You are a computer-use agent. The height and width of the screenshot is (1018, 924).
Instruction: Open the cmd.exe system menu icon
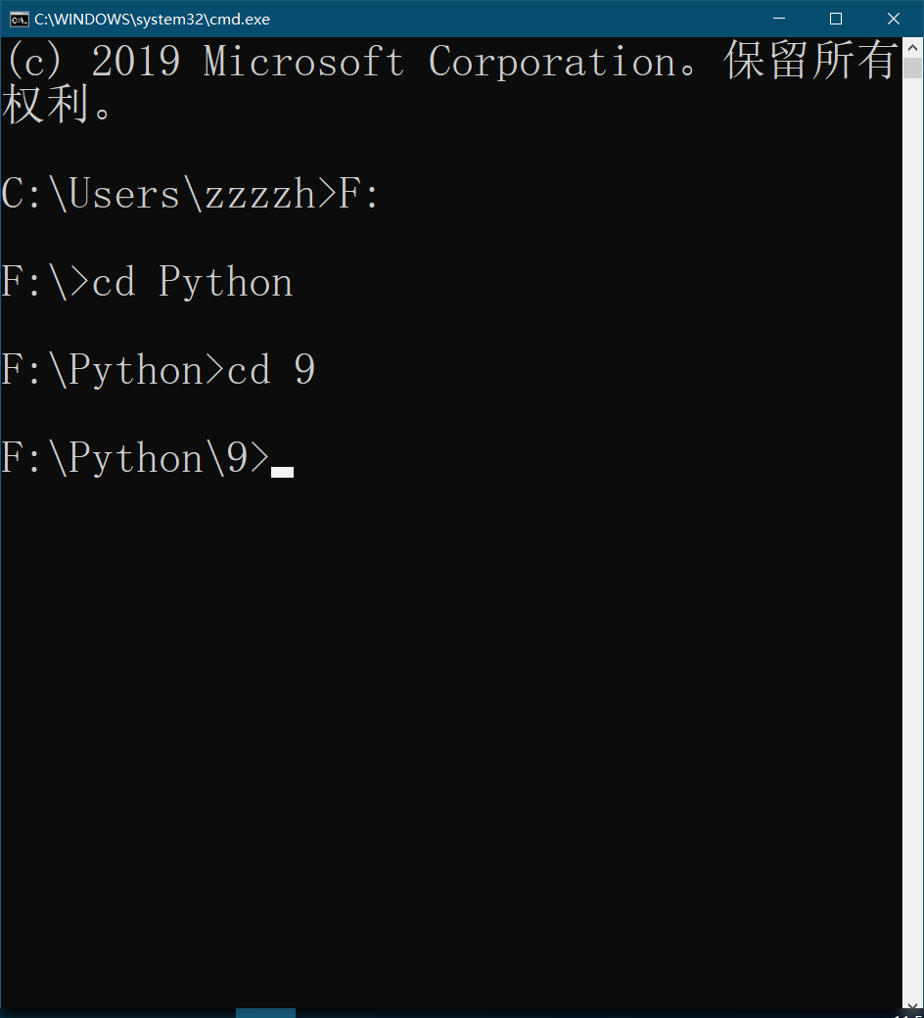(x=19, y=20)
